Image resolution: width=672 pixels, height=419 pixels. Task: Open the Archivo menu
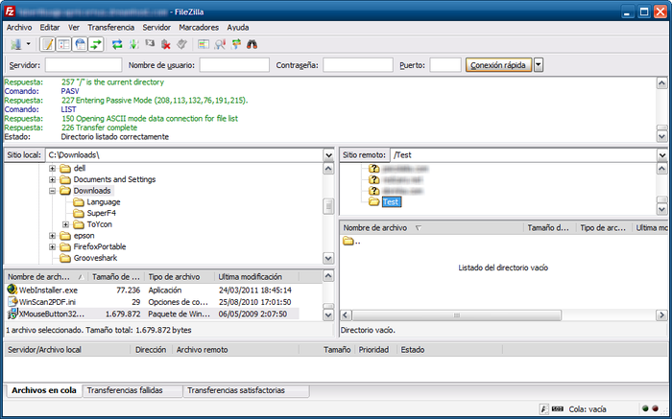point(19,28)
